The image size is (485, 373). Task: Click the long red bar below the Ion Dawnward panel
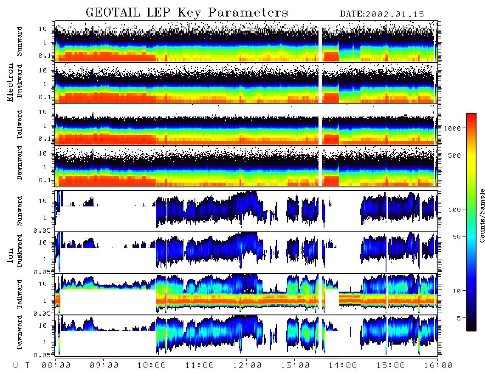[x=107, y=358]
